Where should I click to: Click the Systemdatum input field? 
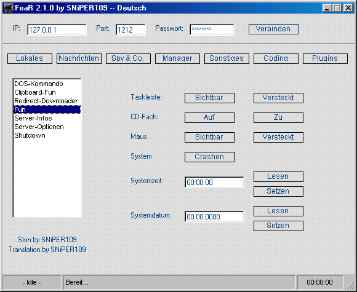coord(214,217)
